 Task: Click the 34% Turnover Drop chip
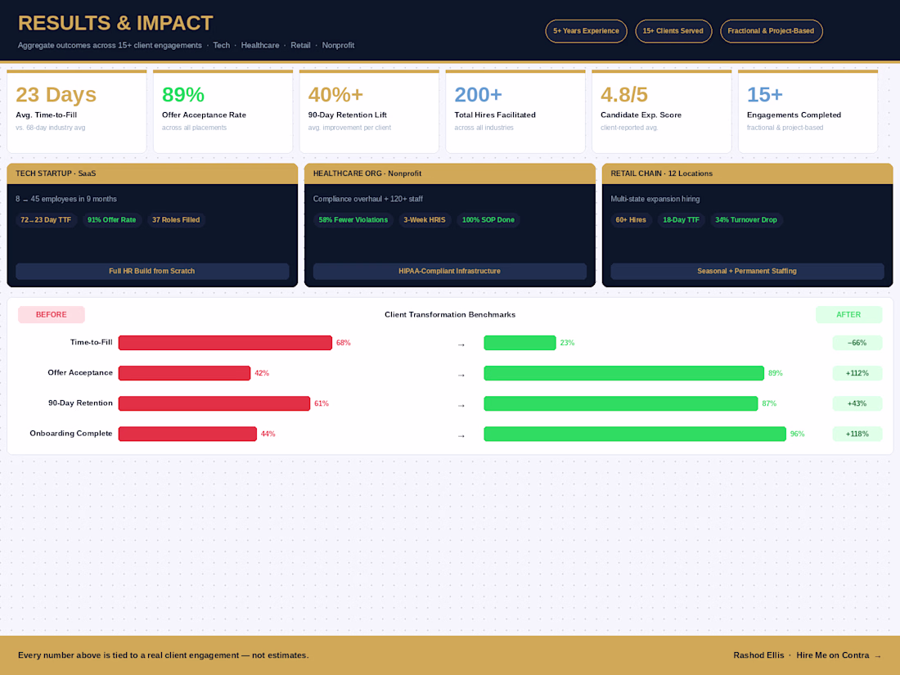[x=745, y=220]
